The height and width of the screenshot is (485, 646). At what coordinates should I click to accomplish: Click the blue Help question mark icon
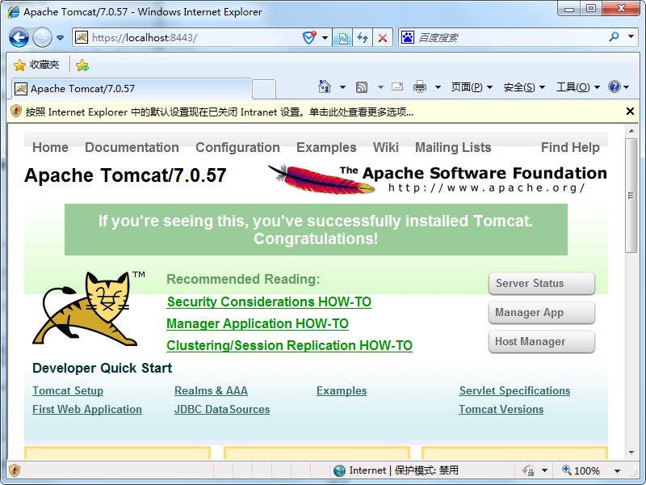[x=614, y=86]
